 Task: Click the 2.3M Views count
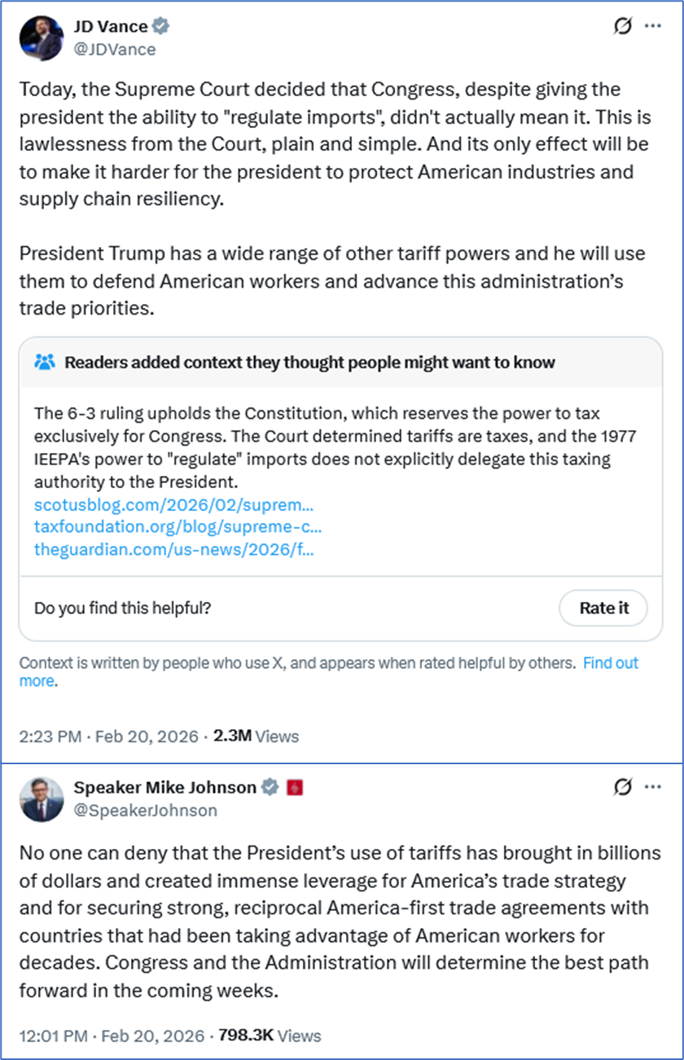pyautogui.click(x=256, y=737)
